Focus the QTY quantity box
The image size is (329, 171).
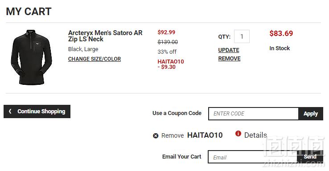pyautogui.click(x=242, y=36)
